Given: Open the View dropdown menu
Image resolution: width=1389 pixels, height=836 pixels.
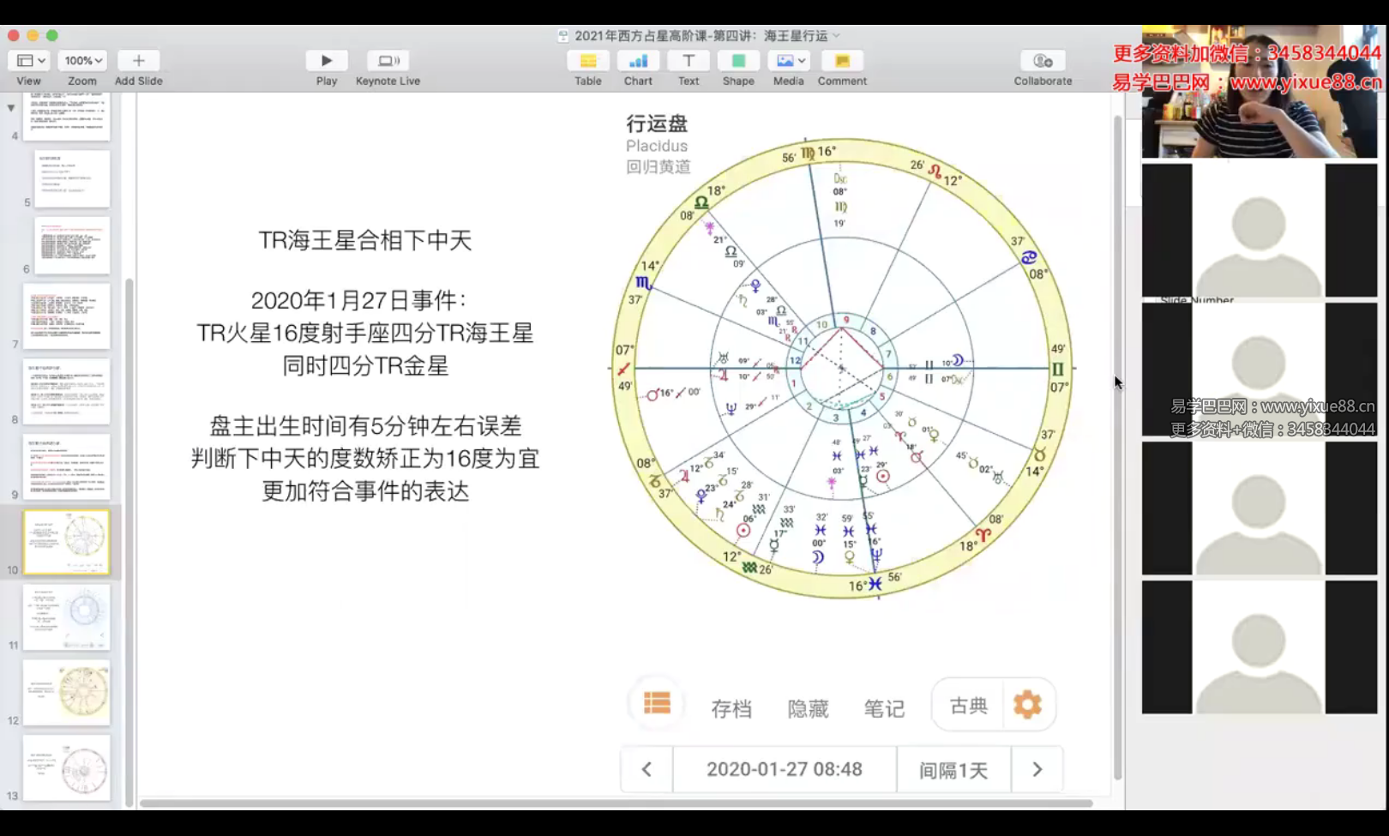Looking at the screenshot, I should (30, 61).
